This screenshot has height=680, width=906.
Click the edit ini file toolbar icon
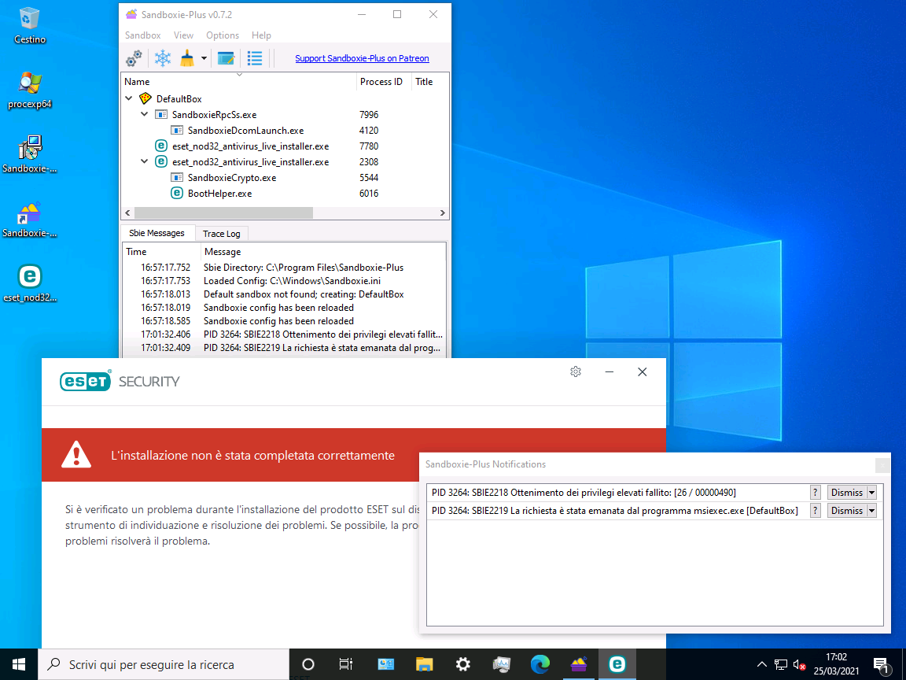click(226, 57)
